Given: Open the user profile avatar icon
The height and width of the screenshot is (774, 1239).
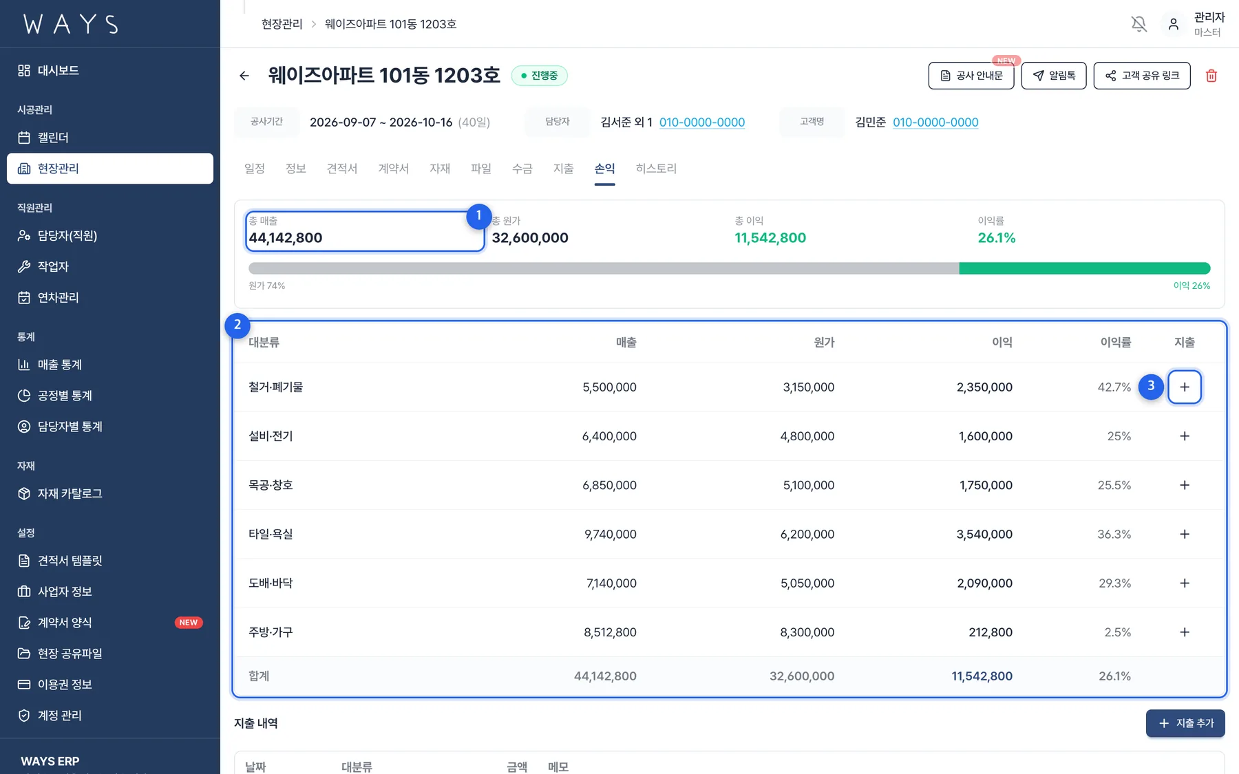Looking at the screenshot, I should [1174, 24].
